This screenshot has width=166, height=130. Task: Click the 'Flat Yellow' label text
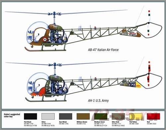[133, 122]
